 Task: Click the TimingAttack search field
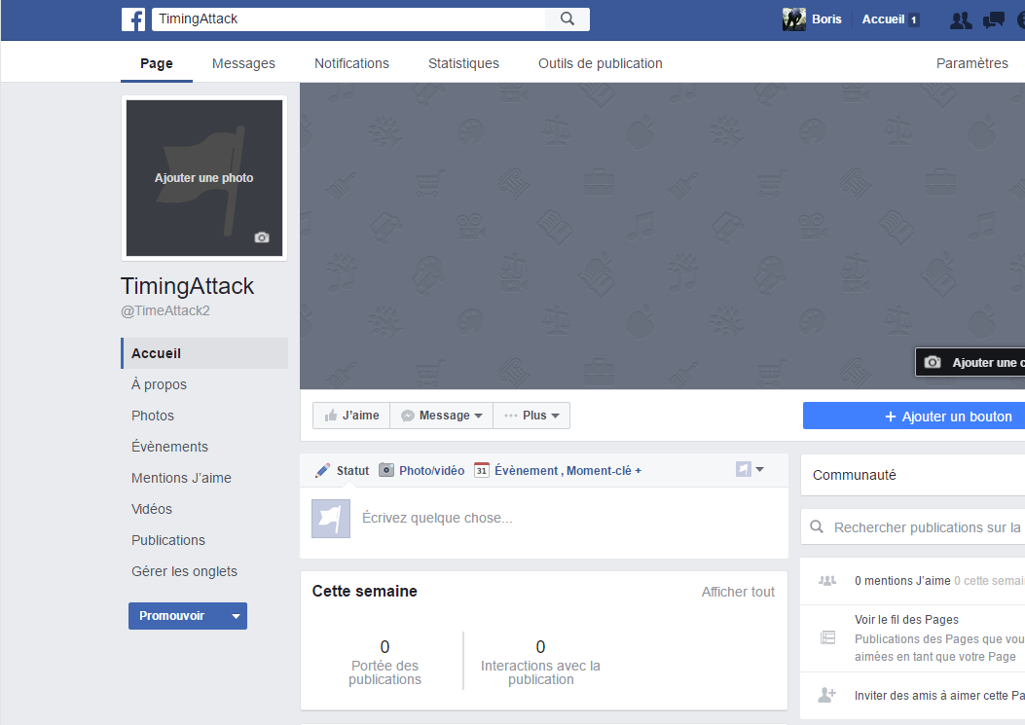pyautogui.click(x=348, y=18)
